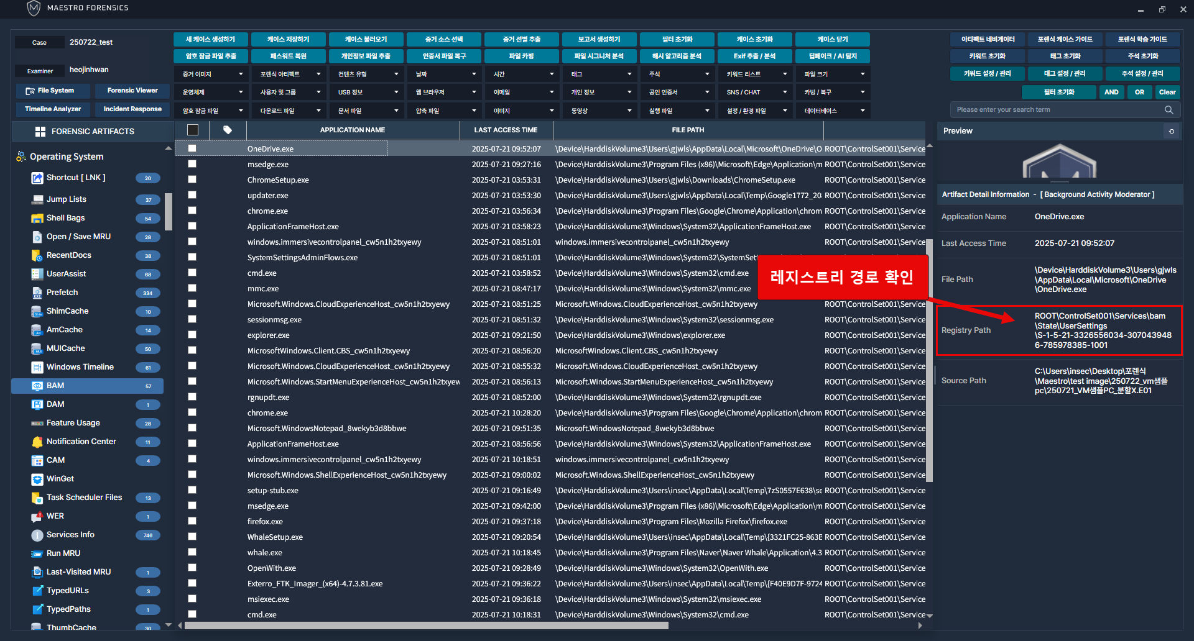Open the SNS / CHAT dropdown

[x=756, y=92]
